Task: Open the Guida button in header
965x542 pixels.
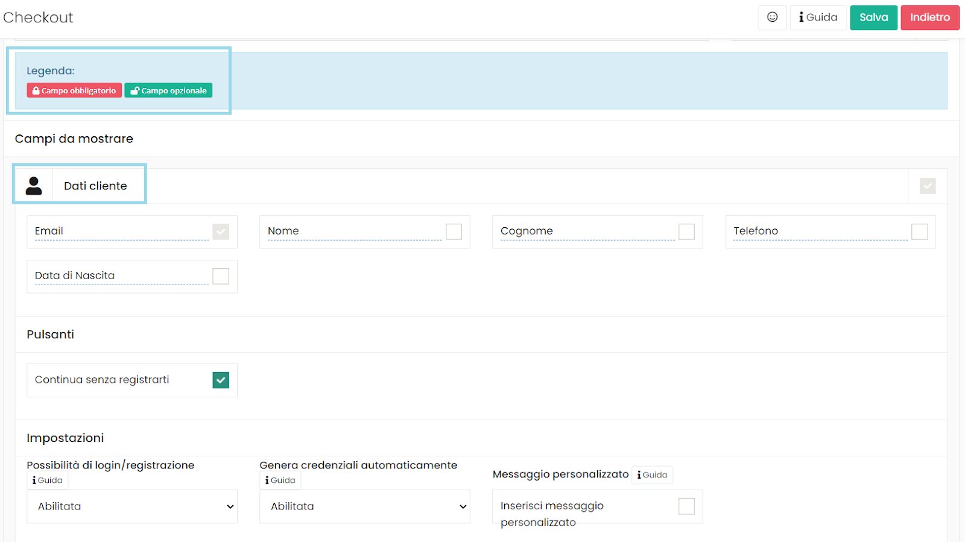Action: (818, 17)
